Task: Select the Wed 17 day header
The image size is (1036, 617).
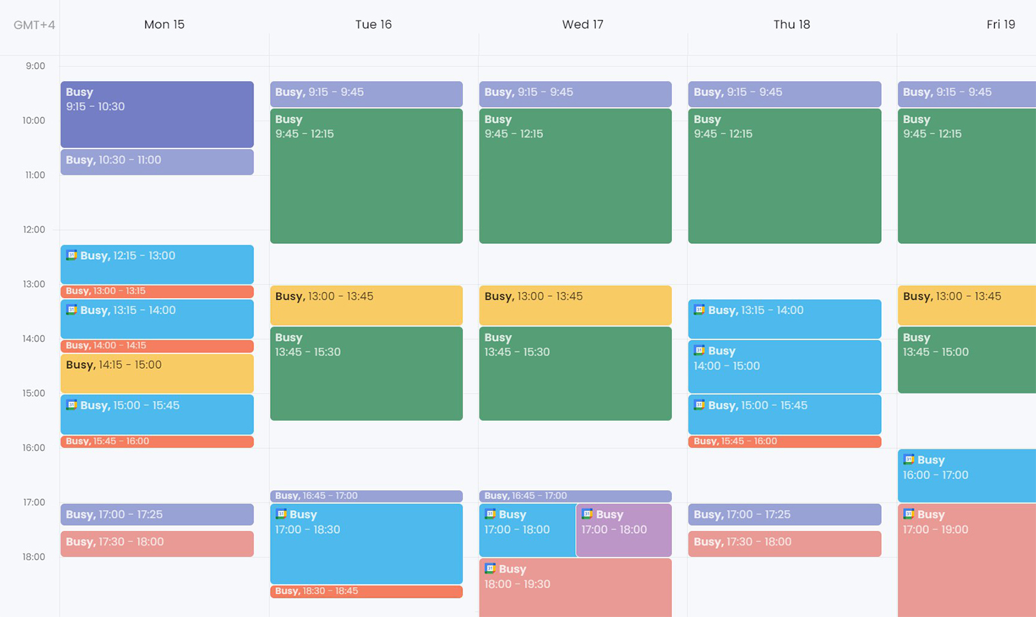Action: coord(583,25)
